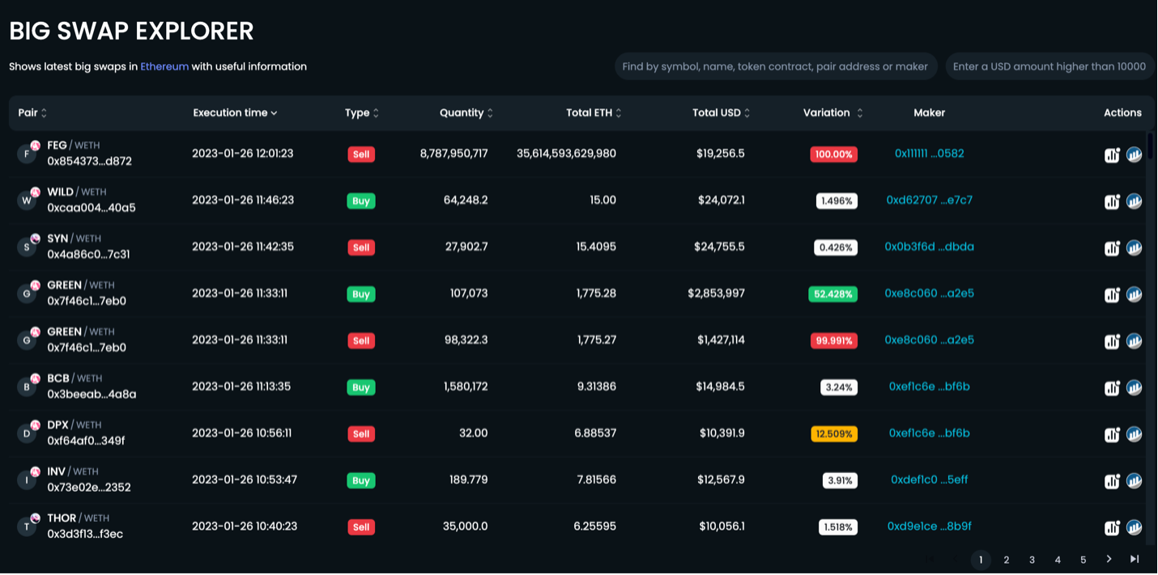Viewport: 1158px width, 575px height.
Task: Focus the USD amount filter field
Action: click(x=1049, y=66)
